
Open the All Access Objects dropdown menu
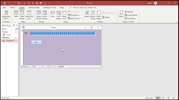(14, 25)
